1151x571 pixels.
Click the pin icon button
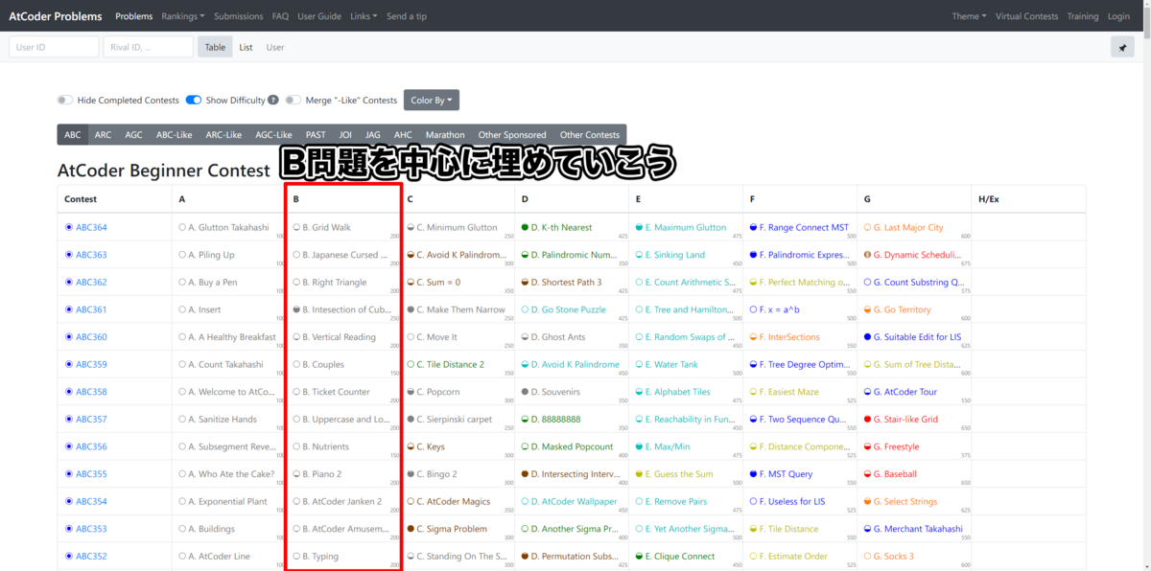(1121, 47)
